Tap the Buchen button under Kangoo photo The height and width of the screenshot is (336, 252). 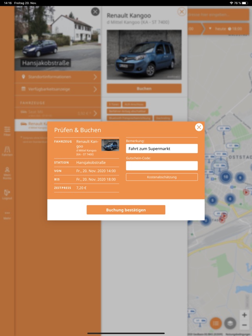pos(144,88)
